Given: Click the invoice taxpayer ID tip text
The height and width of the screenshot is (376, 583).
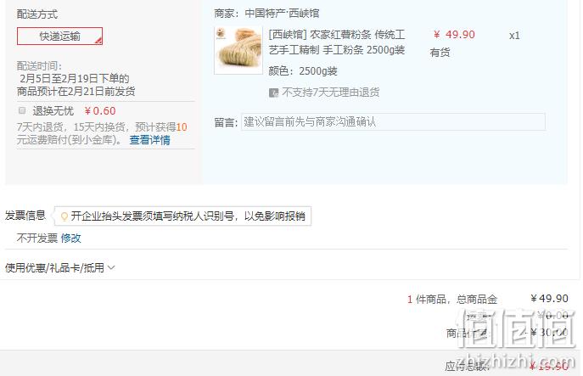Looking at the screenshot, I should click(188, 216).
